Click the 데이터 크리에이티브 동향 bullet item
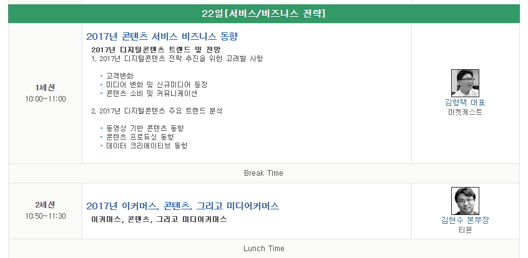 point(147,146)
